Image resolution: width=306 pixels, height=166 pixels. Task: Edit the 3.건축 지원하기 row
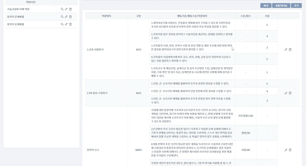(286, 49)
